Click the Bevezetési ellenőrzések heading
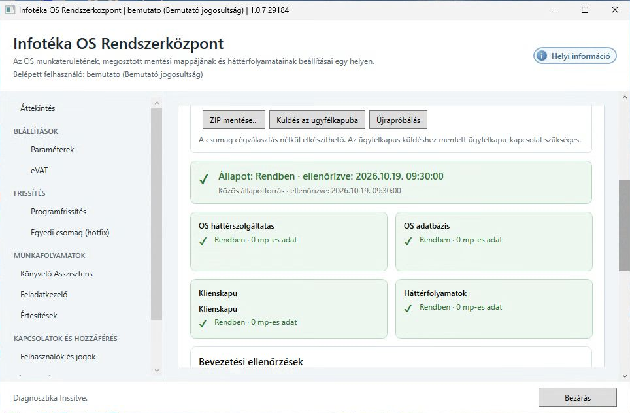This screenshot has width=630, height=413. tap(251, 361)
